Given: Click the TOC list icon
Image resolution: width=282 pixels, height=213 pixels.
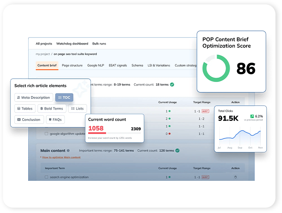Looking at the screenshot, I should point(60,97).
